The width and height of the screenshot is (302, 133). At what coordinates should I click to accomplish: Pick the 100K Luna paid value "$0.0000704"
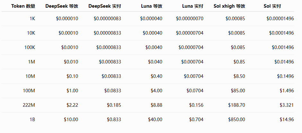pos(191,47)
